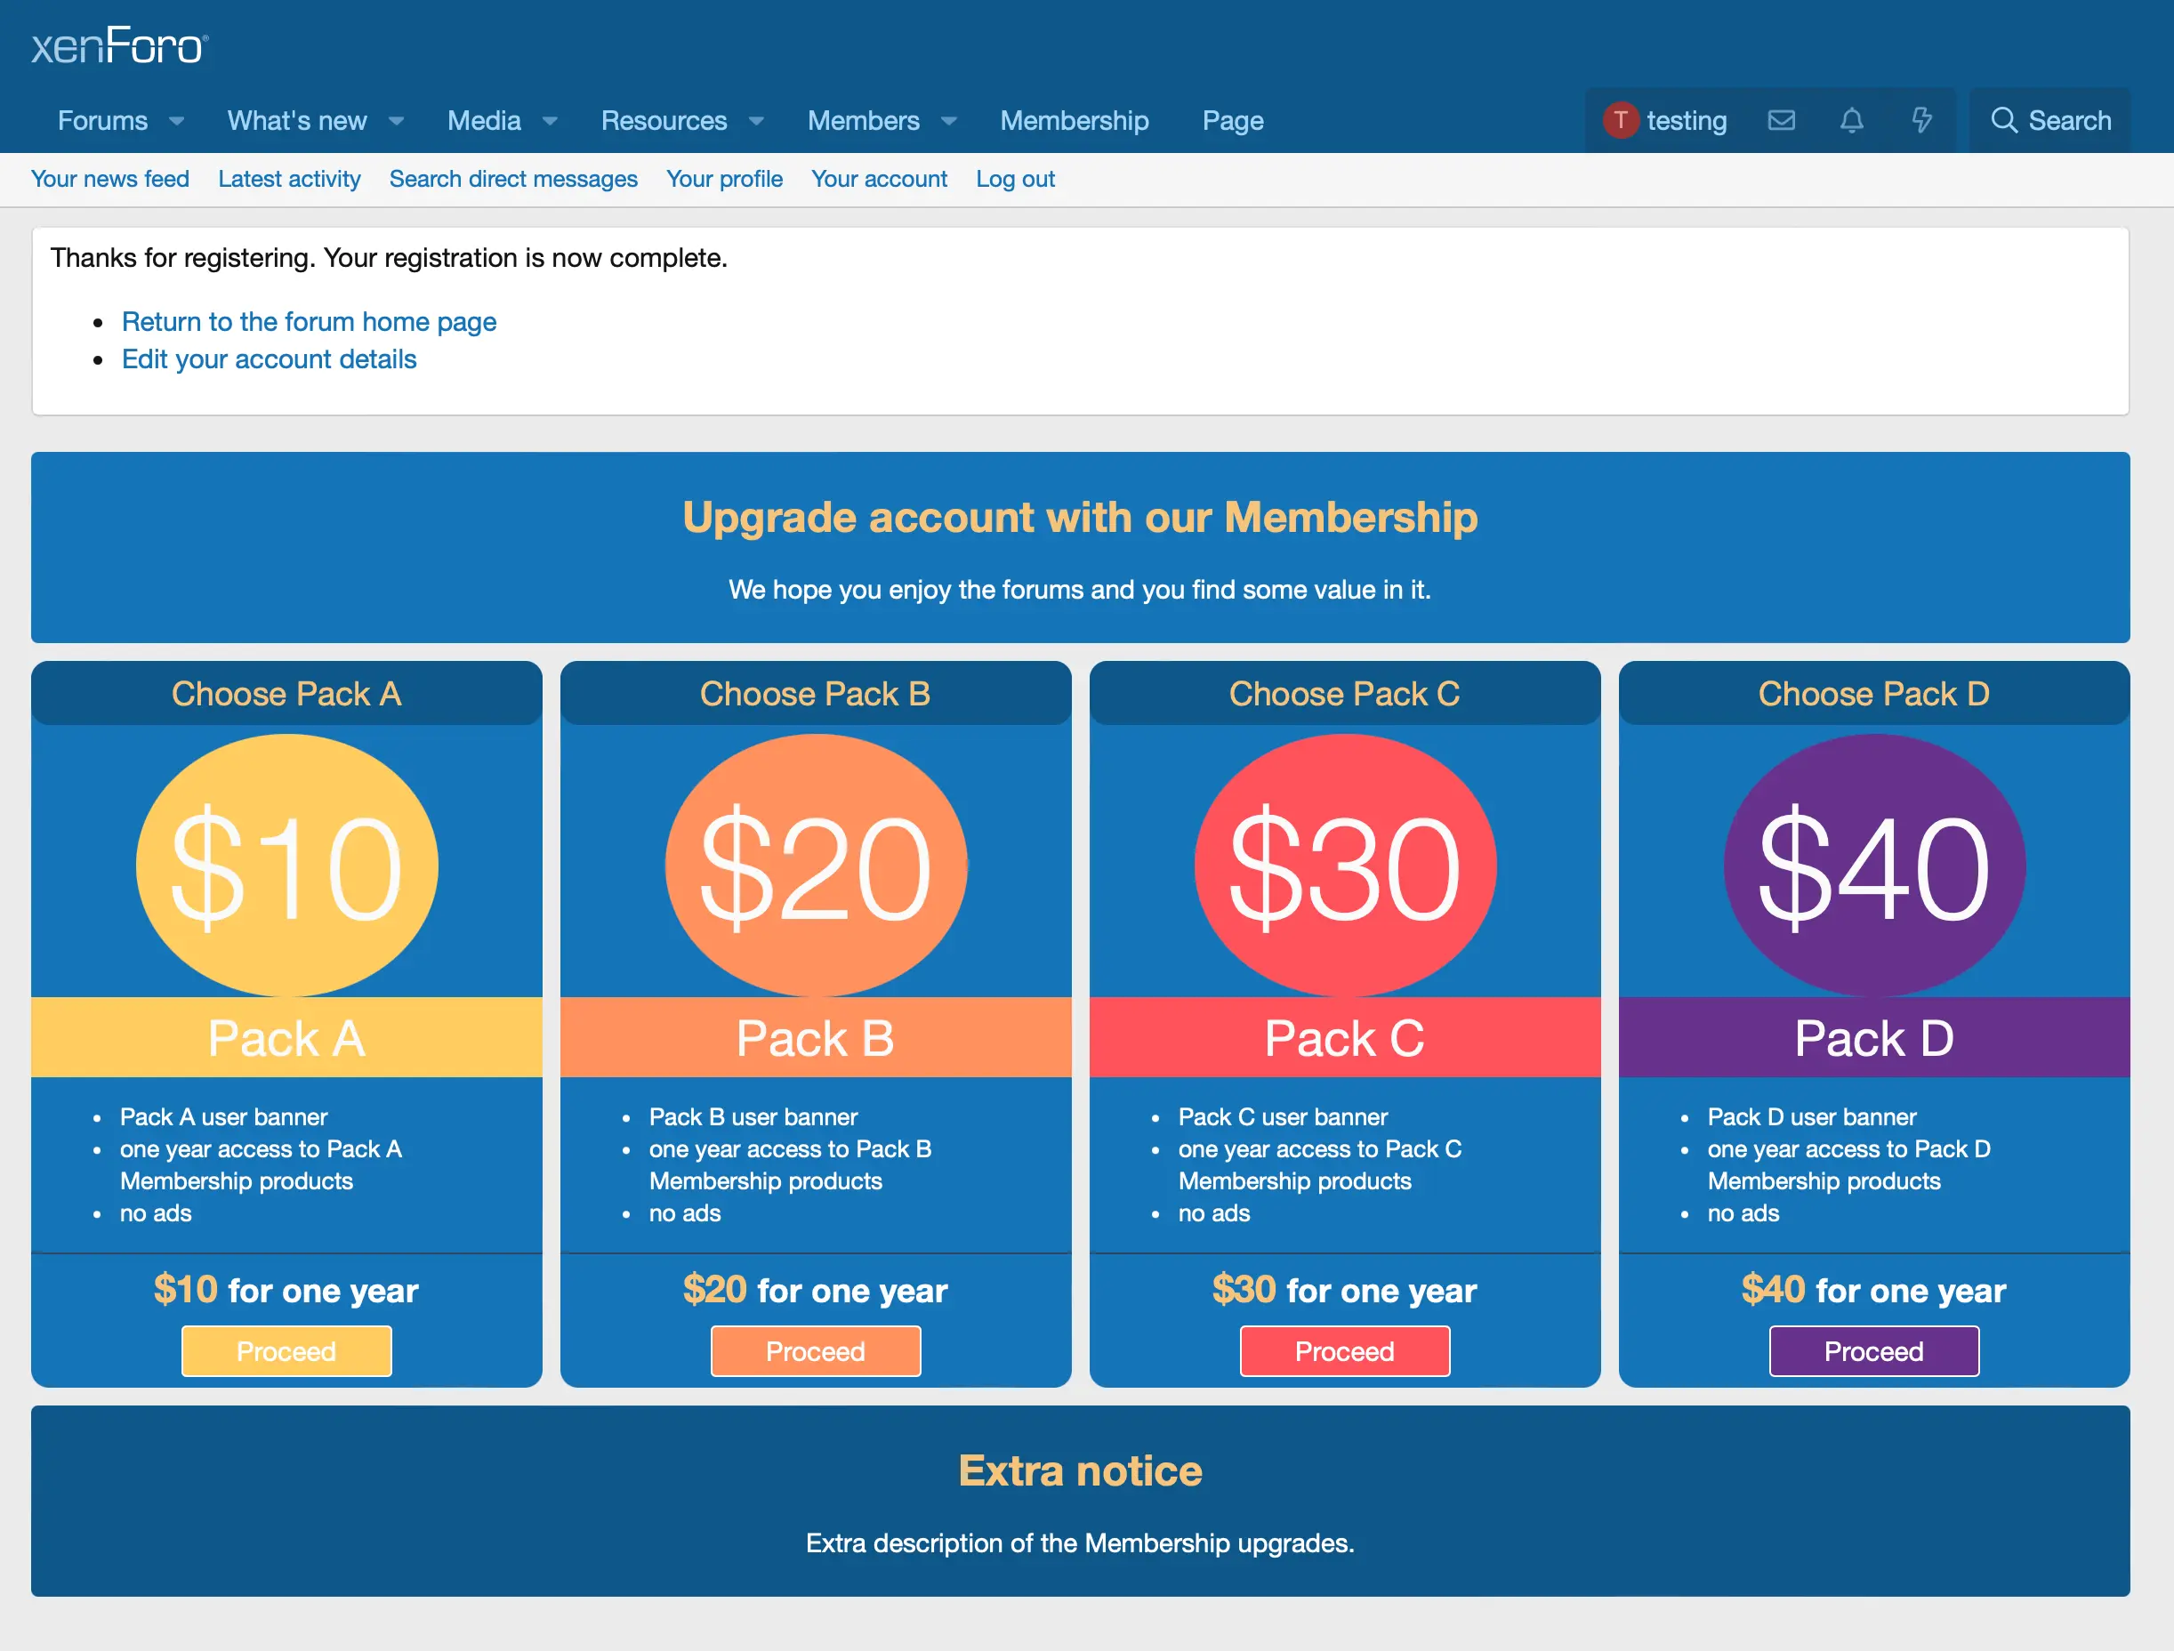Expand the Members dropdown menu
Image resolution: width=2174 pixels, height=1651 pixels.
(948, 120)
